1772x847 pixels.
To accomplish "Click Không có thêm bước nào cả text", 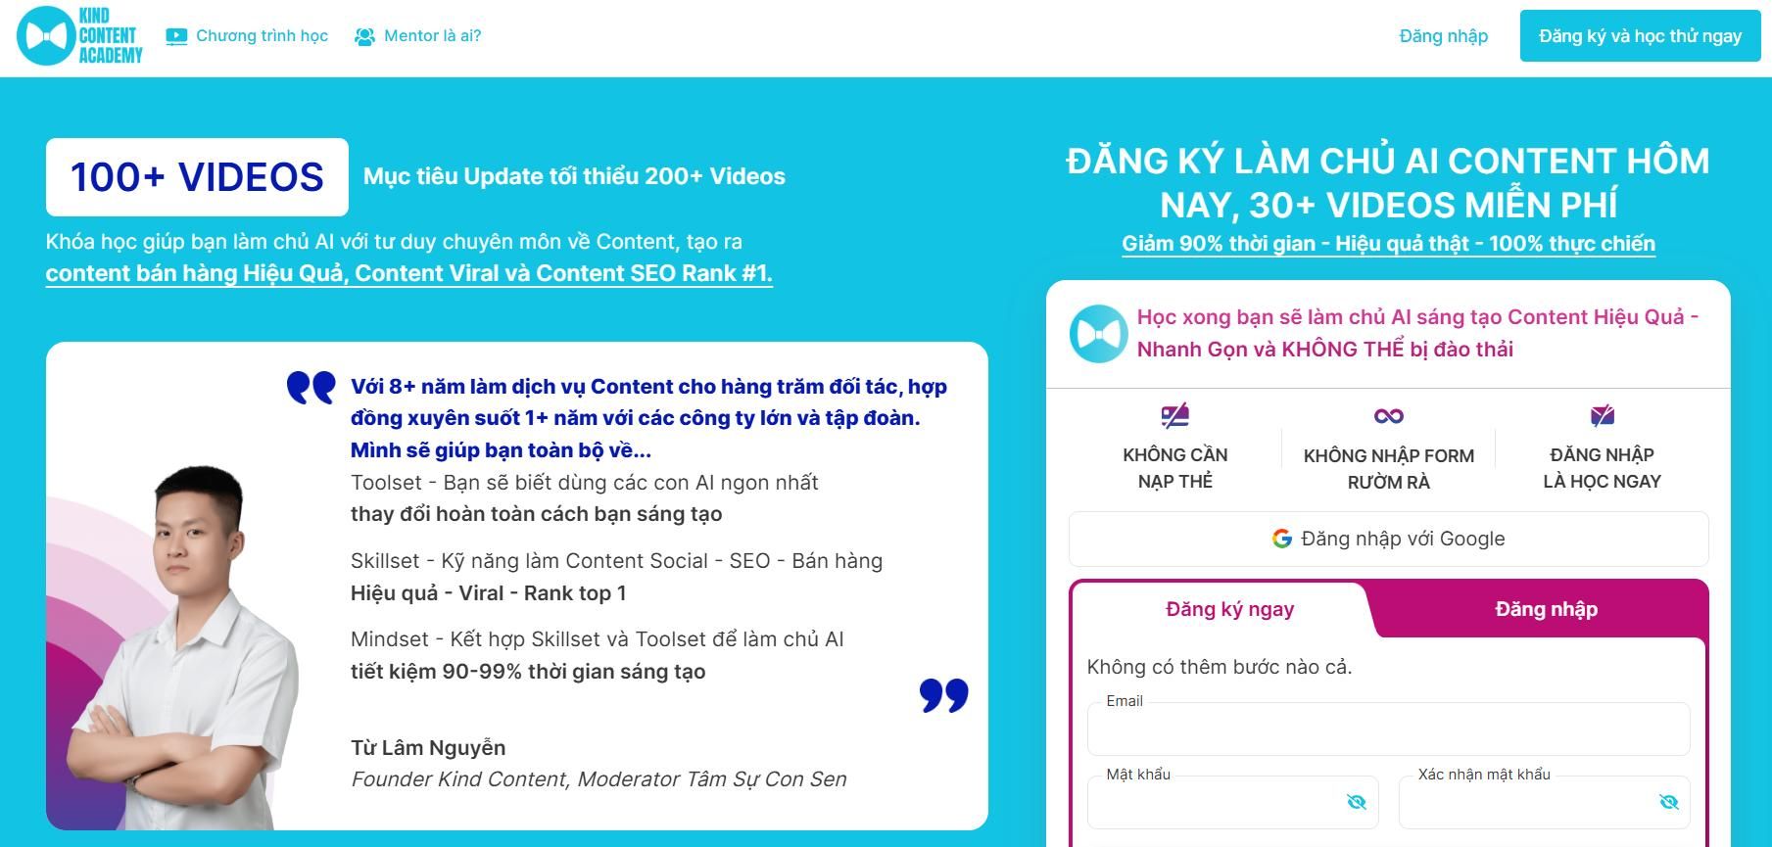I will 1220,667.
